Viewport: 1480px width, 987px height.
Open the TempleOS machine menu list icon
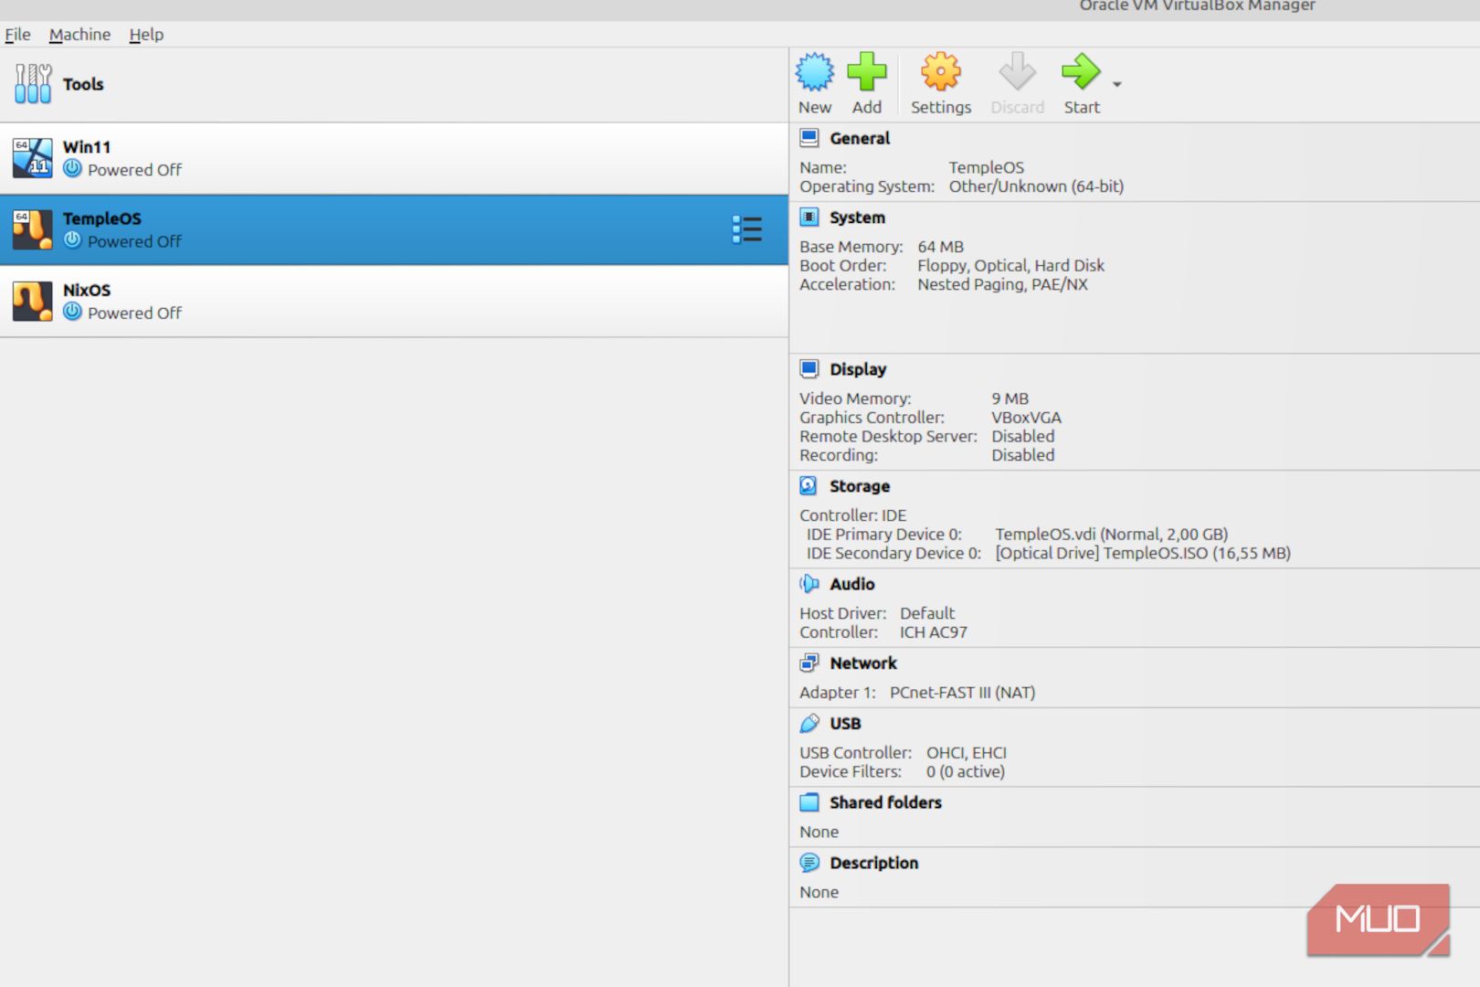[x=746, y=229]
